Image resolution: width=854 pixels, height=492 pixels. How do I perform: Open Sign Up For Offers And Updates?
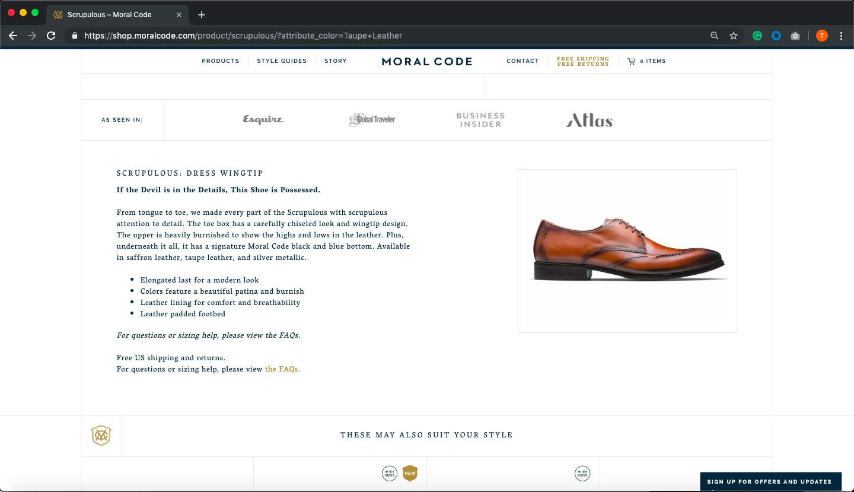(x=769, y=482)
